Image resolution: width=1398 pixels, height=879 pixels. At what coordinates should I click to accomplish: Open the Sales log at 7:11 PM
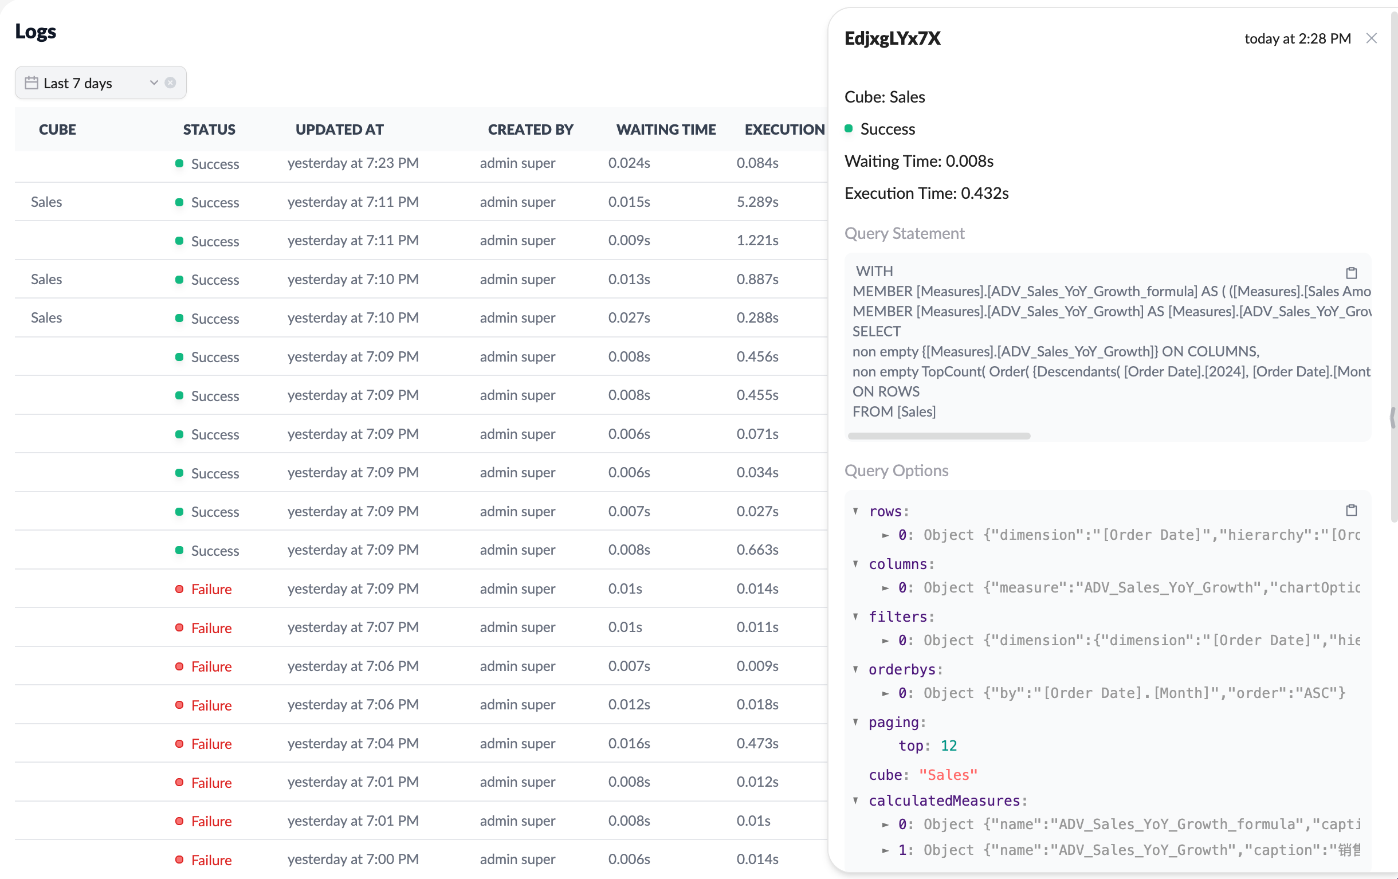pos(353,202)
